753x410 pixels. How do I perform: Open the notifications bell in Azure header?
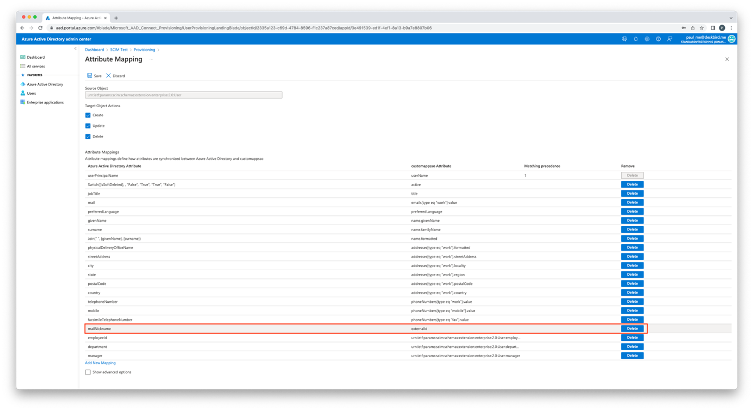(636, 39)
